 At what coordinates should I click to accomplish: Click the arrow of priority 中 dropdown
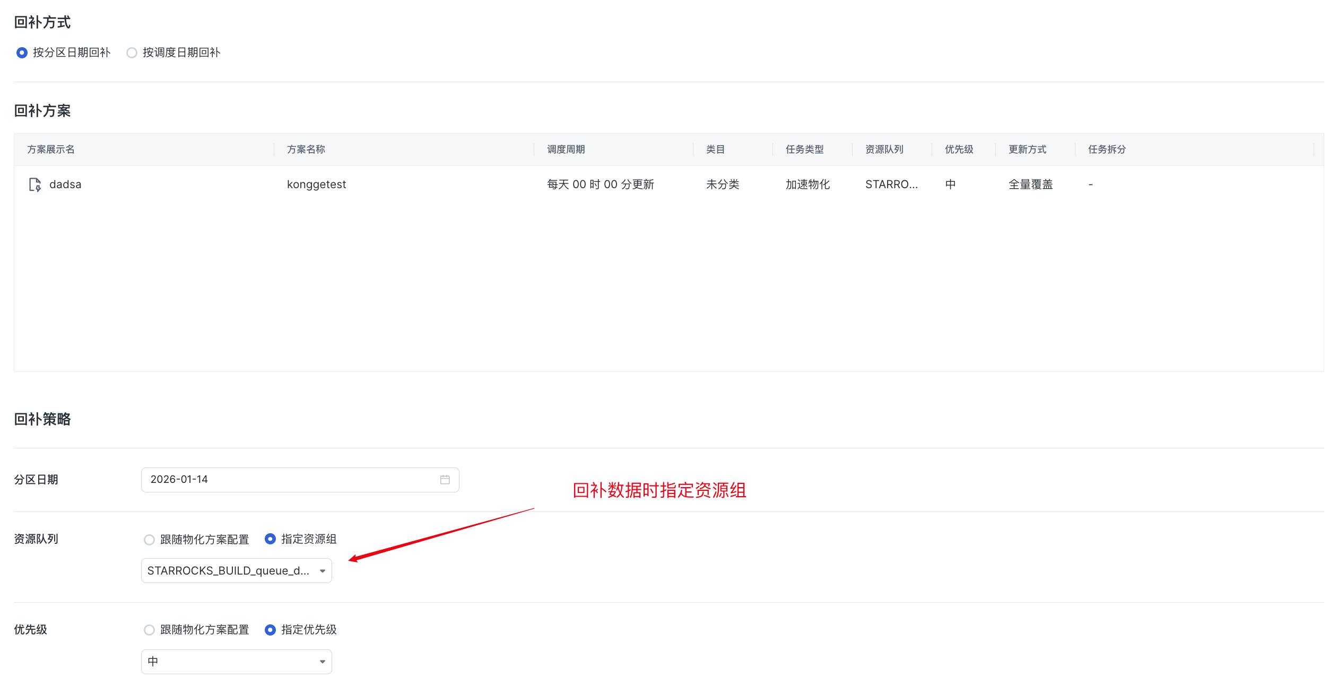322,661
